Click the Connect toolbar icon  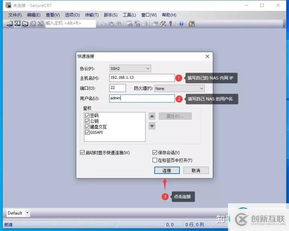pos(10,23)
